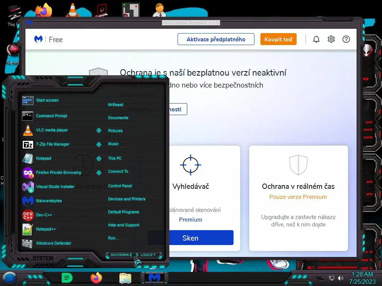Open Notepad++ icon in start menu
382x286 pixels.
[28, 229]
